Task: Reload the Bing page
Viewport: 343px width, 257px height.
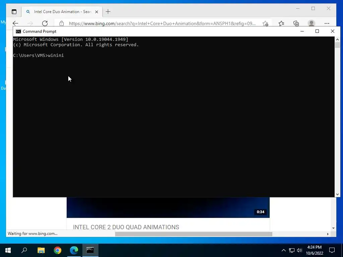Action: pos(45,23)
